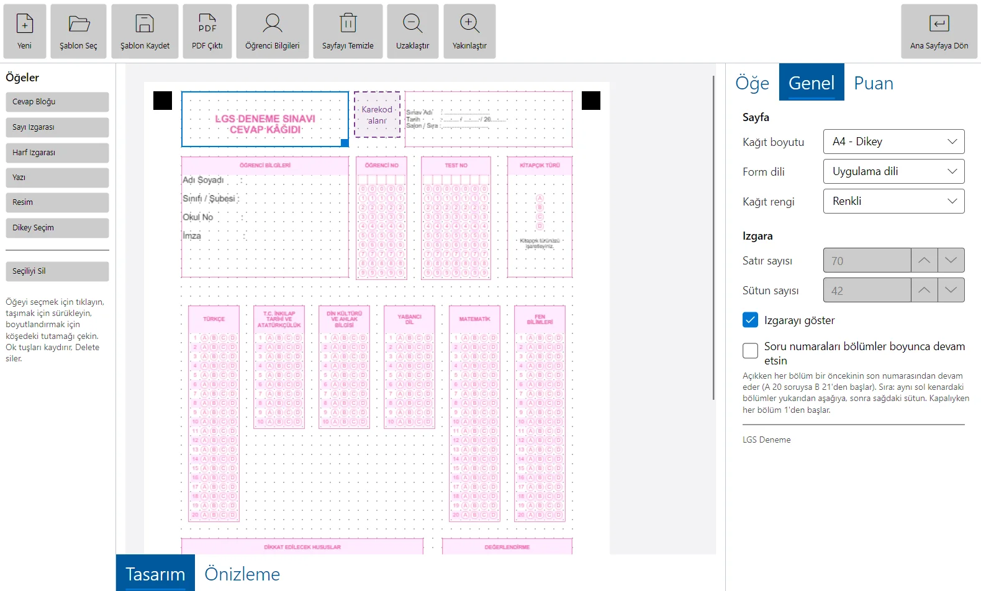Decrease Sütun sayısı value
This screenshot has height=591, width=981.
click(951, 290)
